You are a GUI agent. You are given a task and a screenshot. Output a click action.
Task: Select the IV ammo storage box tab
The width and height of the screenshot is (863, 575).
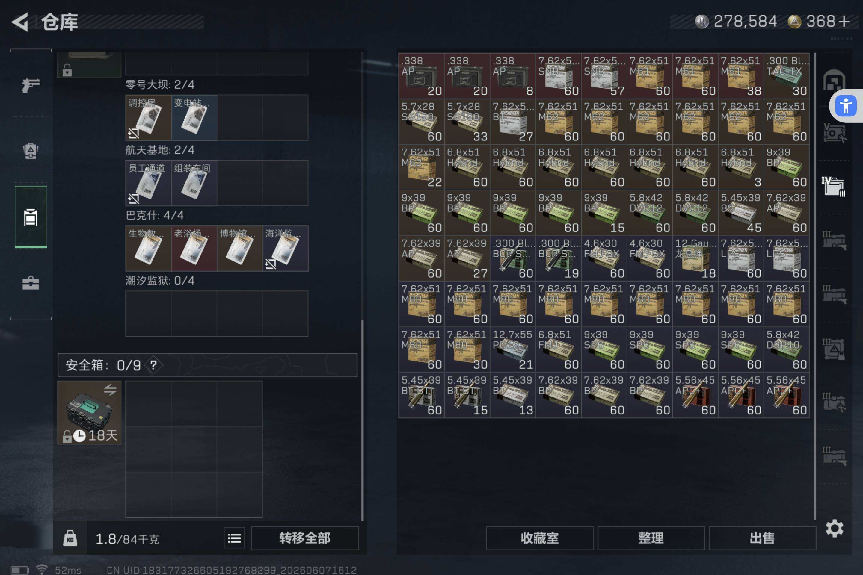(833, 187)
